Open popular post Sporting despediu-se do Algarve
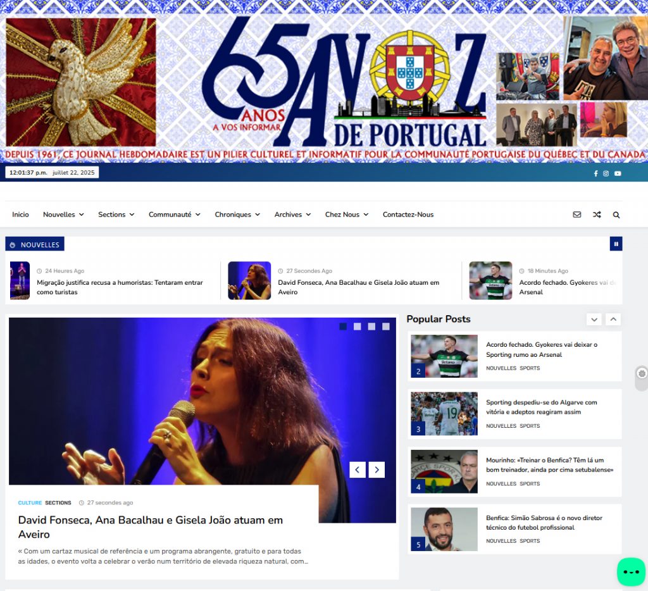Screen dimensions: 648x591 (x=542, y=407)
